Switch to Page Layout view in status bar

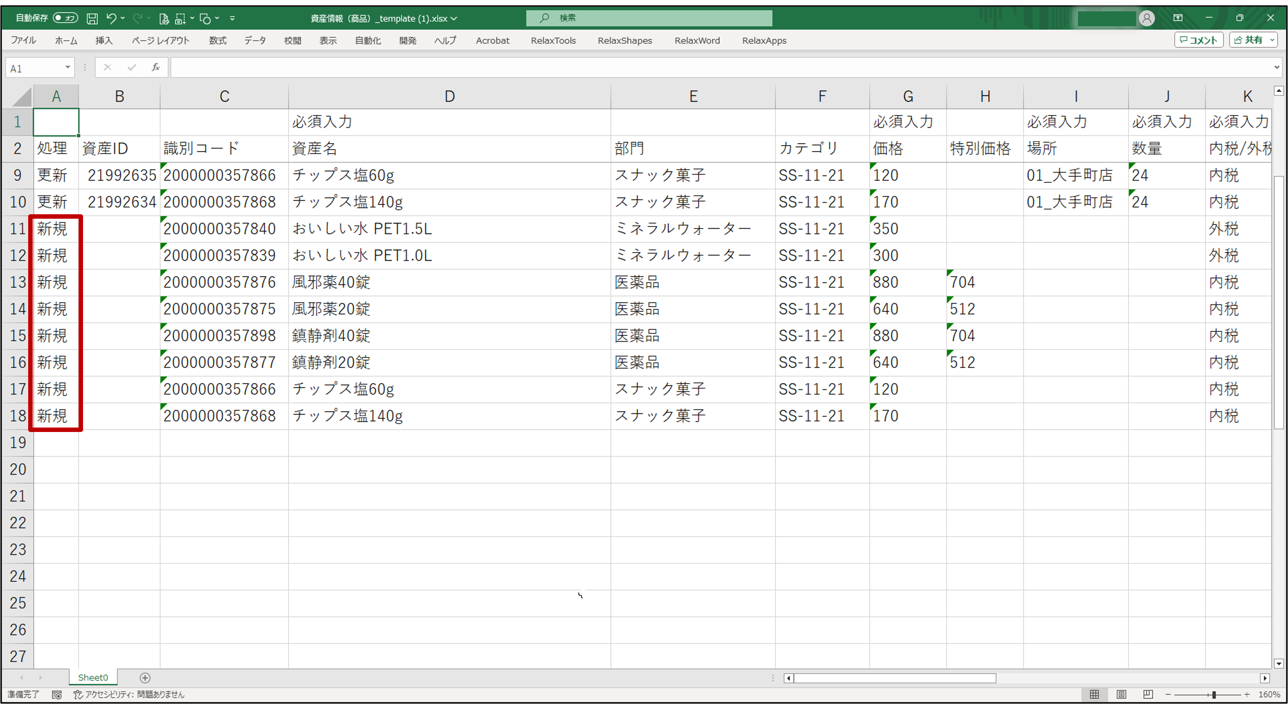(x=1121, y=695)
